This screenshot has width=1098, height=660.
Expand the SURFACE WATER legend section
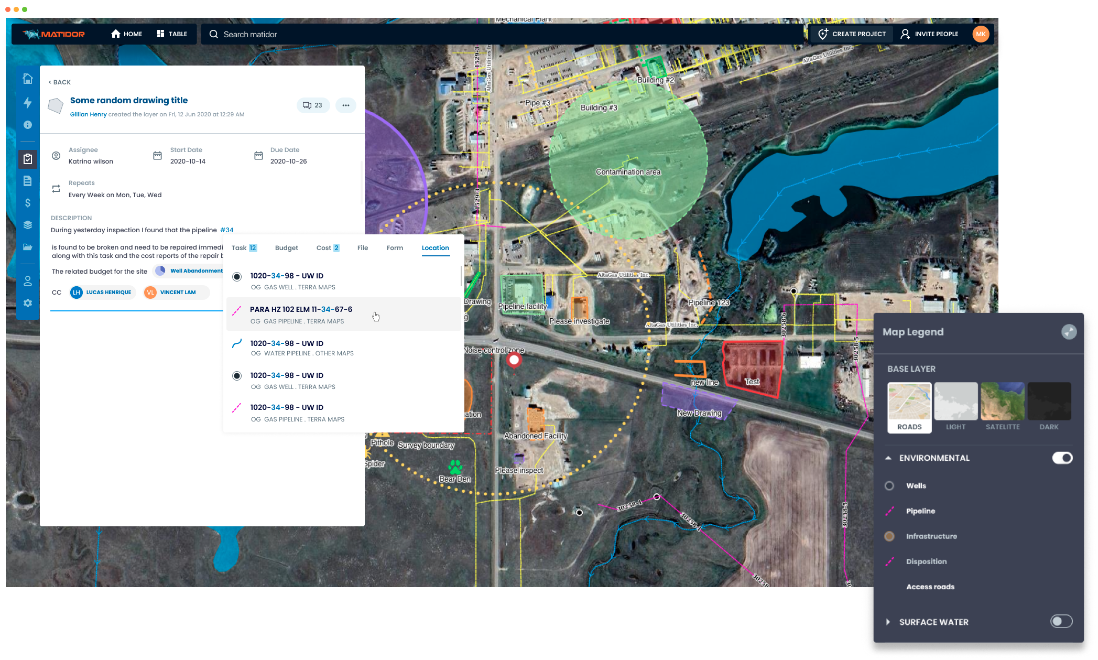(888, 622)
